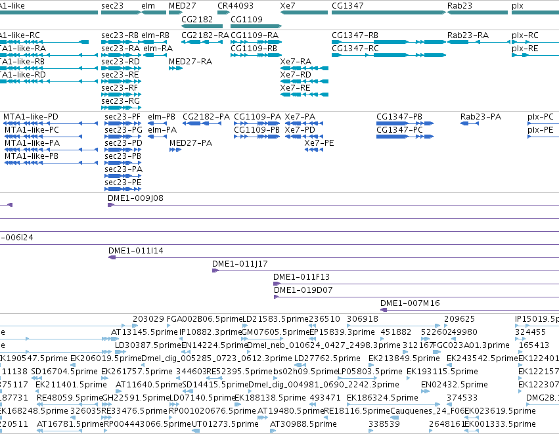
Task: Click transcript CG1347-RC
Action: (x=355, y=48)
